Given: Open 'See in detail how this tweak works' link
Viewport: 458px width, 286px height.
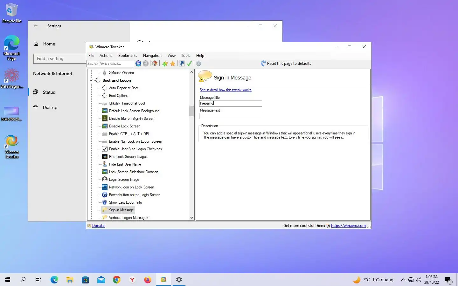Looking at the screenshot, I should pyautogui.click(x=226, y=90).
